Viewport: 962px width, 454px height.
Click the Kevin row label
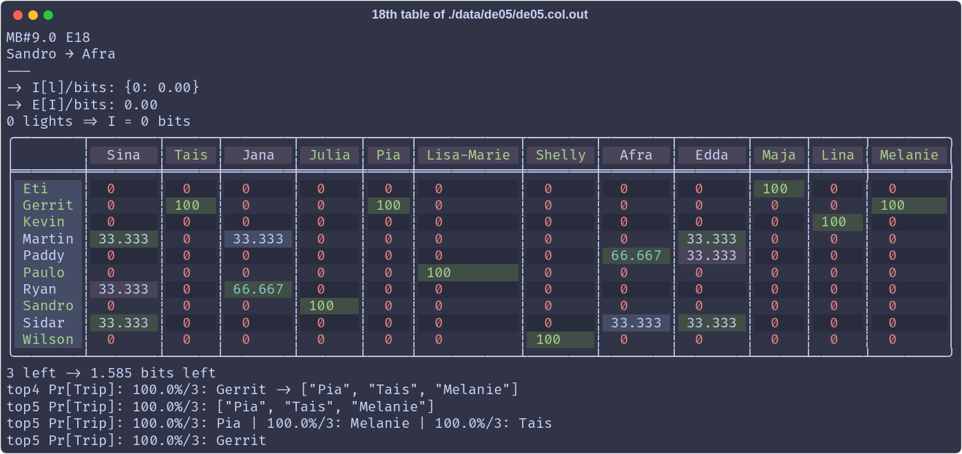click(48, 221)
